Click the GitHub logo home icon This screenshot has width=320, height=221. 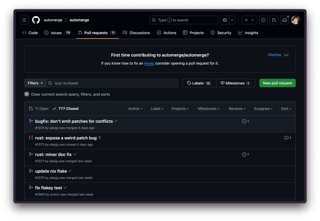tap(36, 20)
